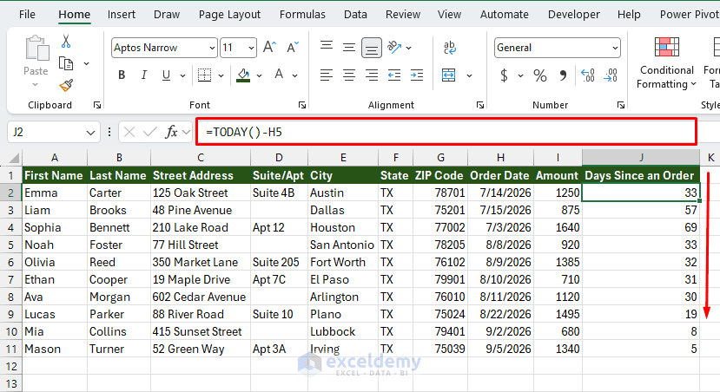Click the Paste clipboard icon

pos(36,49)
